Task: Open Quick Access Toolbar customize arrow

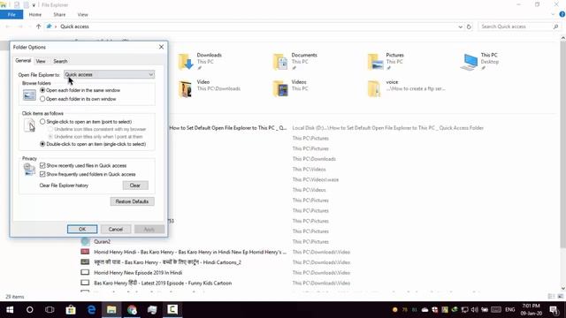Action: (x=34, y=5)
